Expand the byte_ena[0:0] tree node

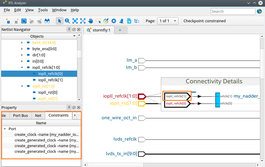[22, 49]
